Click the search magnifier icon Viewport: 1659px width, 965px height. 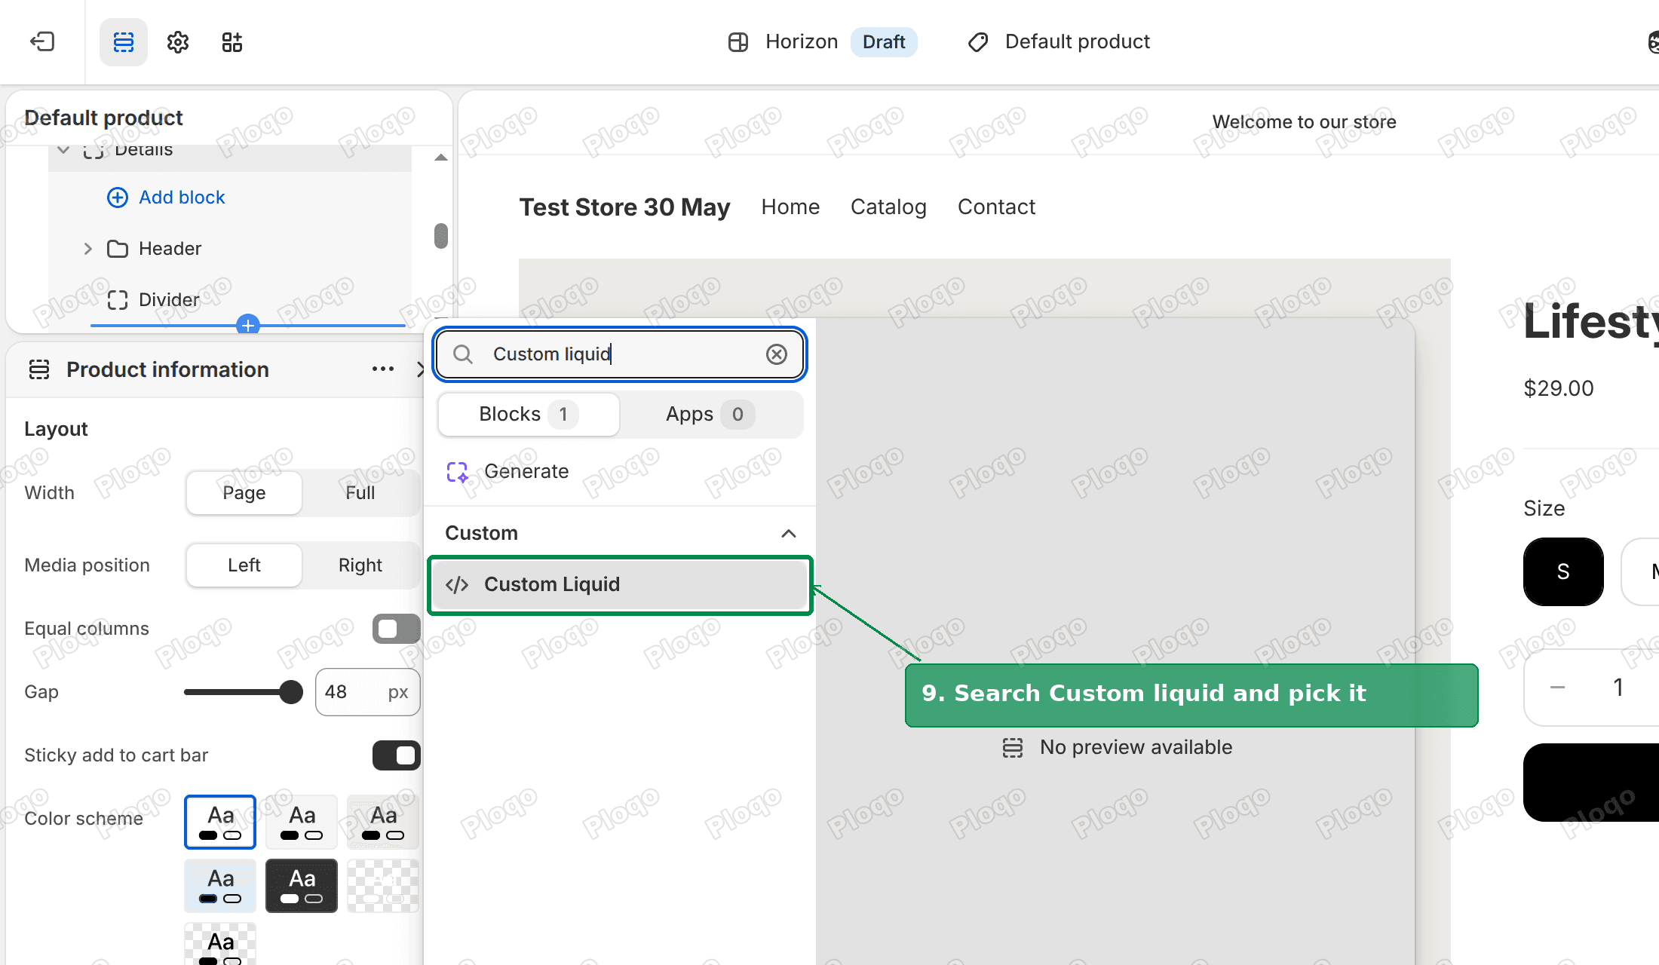coord(463,354)
